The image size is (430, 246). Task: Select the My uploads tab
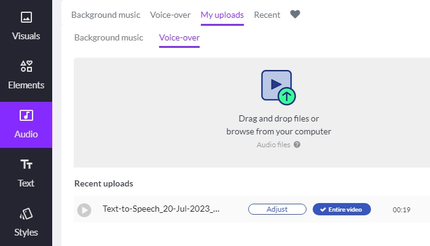[x=222, y=15]
